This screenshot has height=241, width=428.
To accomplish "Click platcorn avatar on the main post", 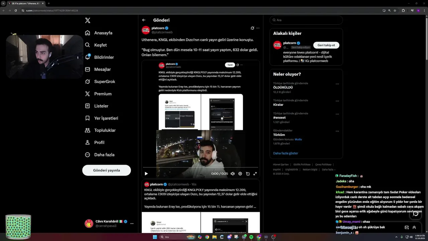I will 146,30.
